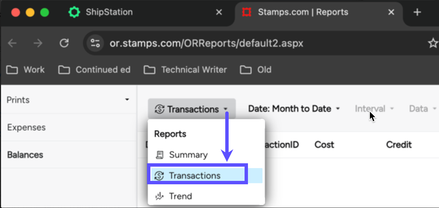Collapse the Prints section in the sidebar

coord(127,100)
